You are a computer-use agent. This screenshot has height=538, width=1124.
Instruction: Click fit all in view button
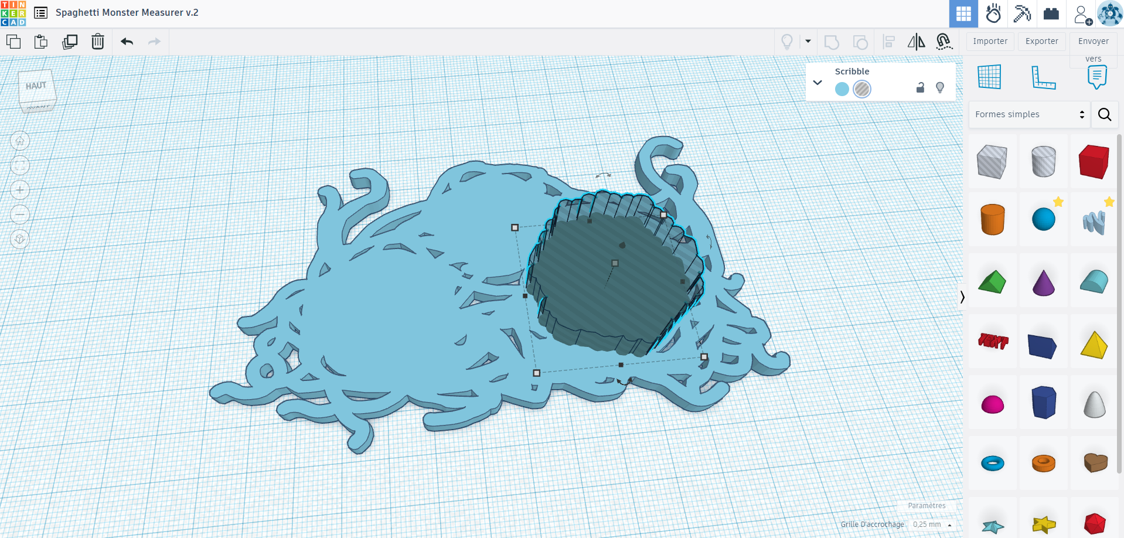click(x=20, y=165)
